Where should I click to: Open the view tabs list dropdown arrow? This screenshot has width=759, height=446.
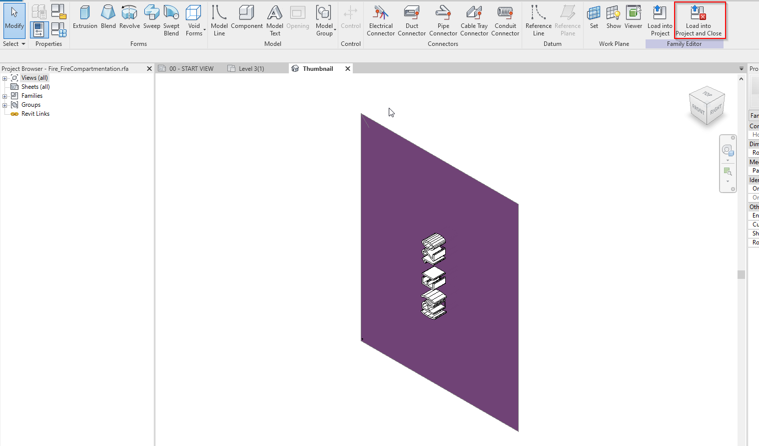click(x=741, y=68)
